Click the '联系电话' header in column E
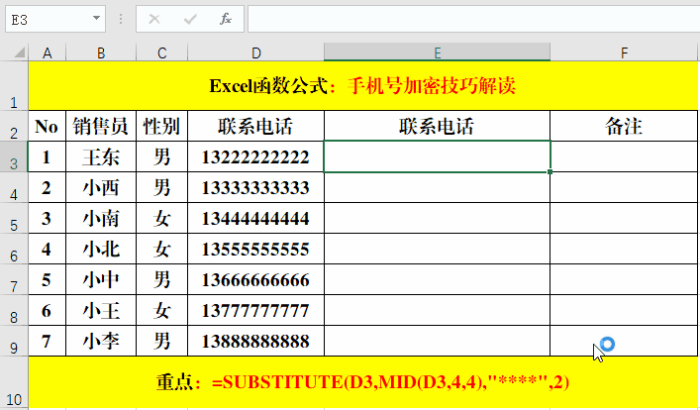 pos(437,126)
